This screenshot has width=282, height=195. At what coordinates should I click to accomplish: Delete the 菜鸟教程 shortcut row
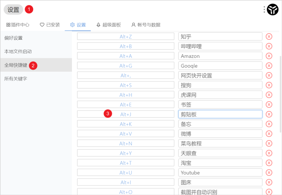269,143
